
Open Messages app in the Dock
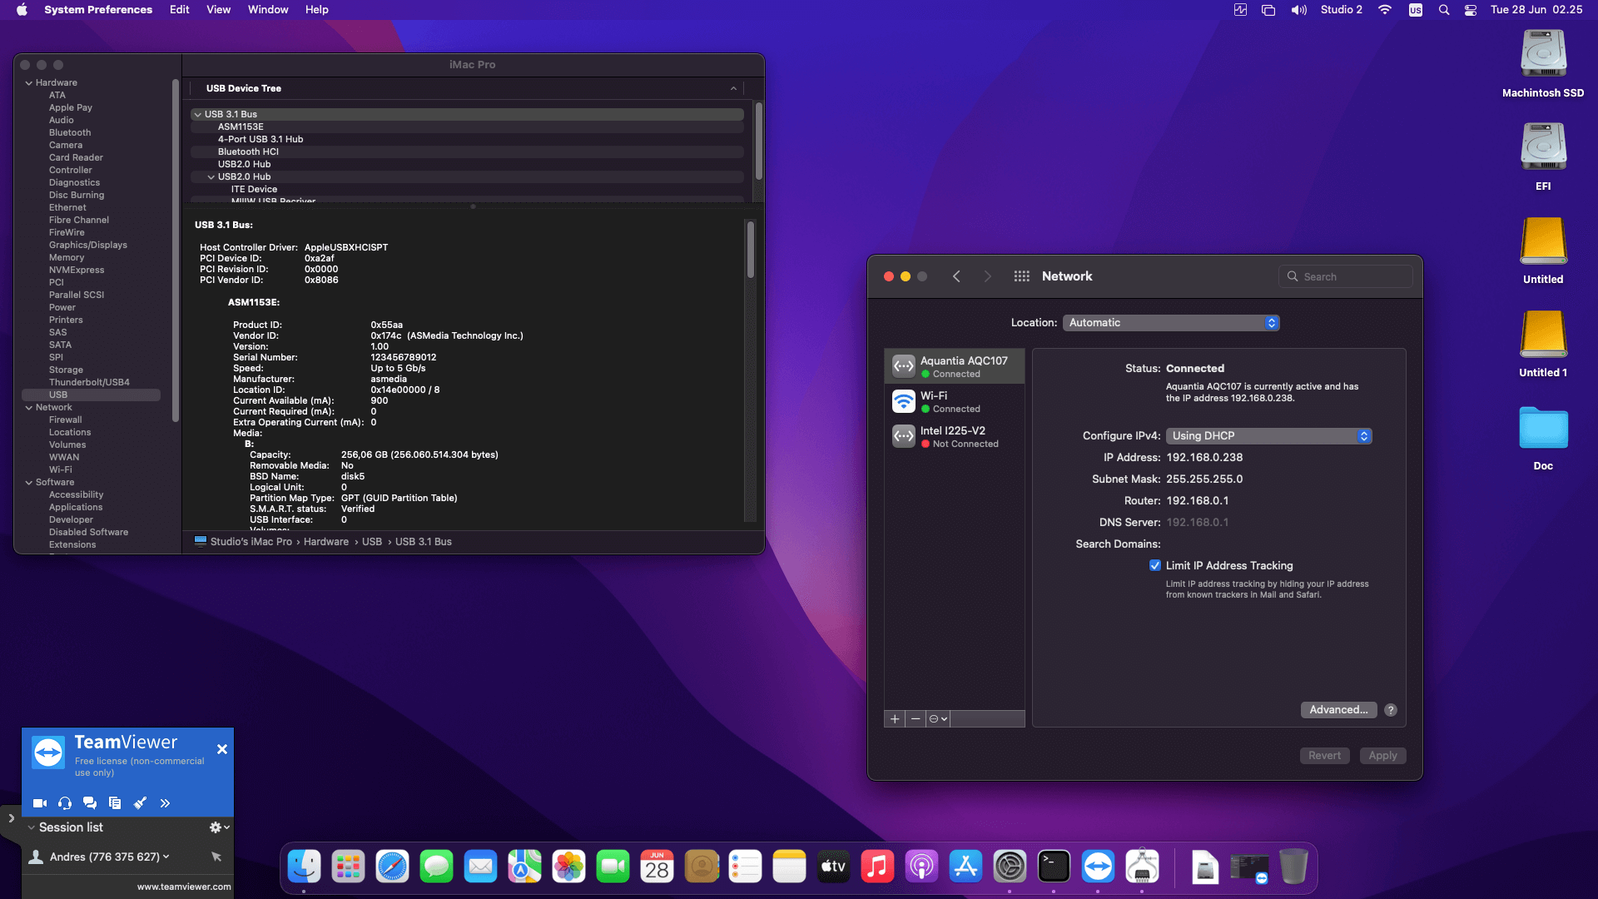[x=436, y=867]
